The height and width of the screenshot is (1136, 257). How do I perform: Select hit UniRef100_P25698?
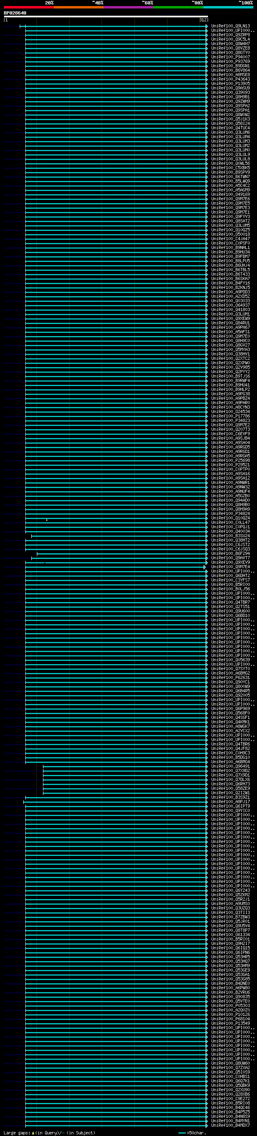230,460
